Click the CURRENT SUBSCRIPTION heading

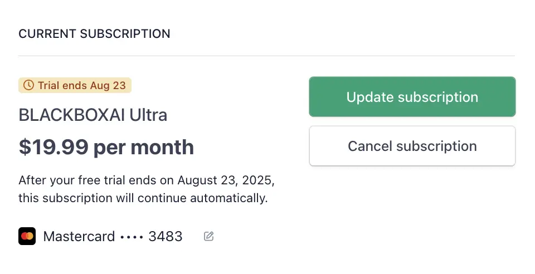pos(94,34)
